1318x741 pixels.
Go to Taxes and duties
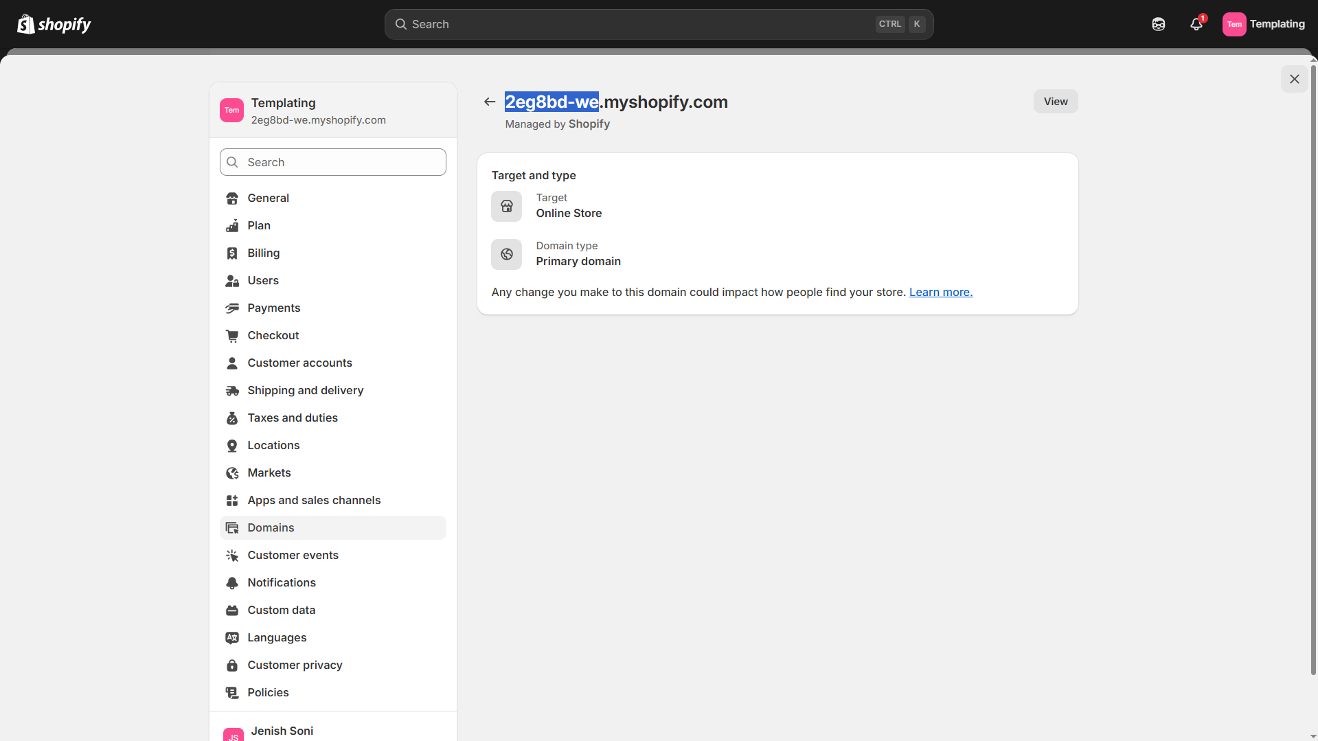(333, 418)
